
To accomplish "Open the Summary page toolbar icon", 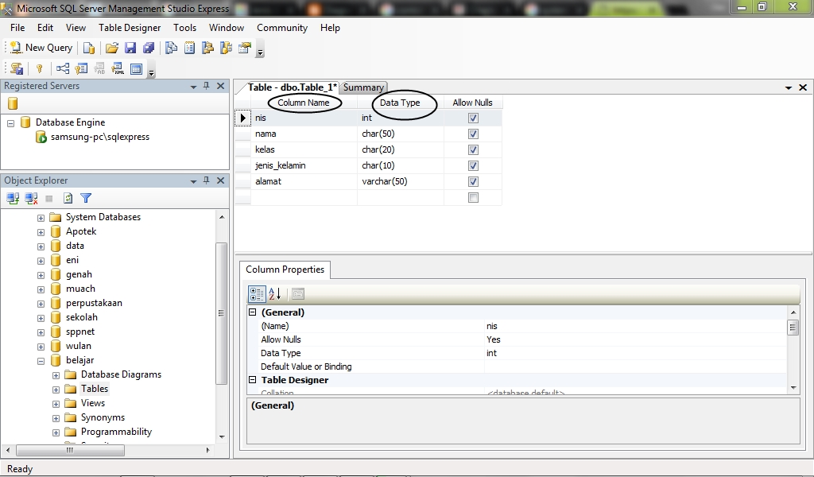I will tap(190, 48).
